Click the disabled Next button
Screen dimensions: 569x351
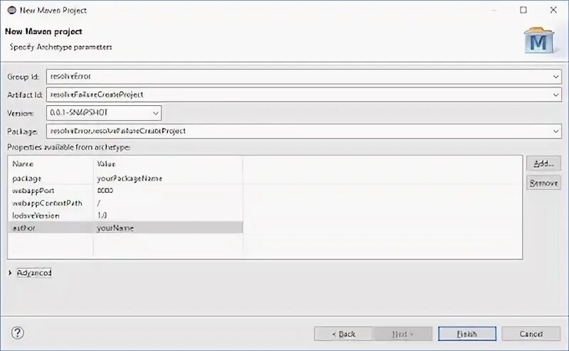[403, 334]
